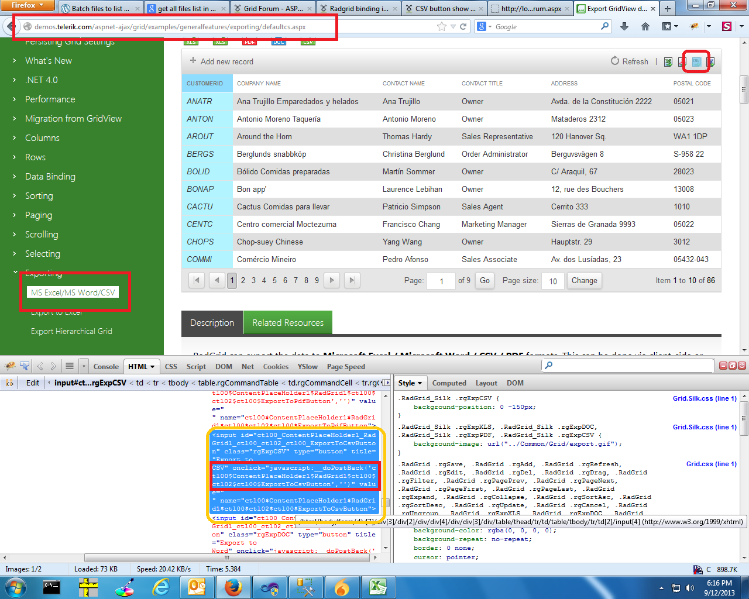Screen dimensions: 749x599
Task: Open Export Hierarchical Grid link
Action: 71,331
